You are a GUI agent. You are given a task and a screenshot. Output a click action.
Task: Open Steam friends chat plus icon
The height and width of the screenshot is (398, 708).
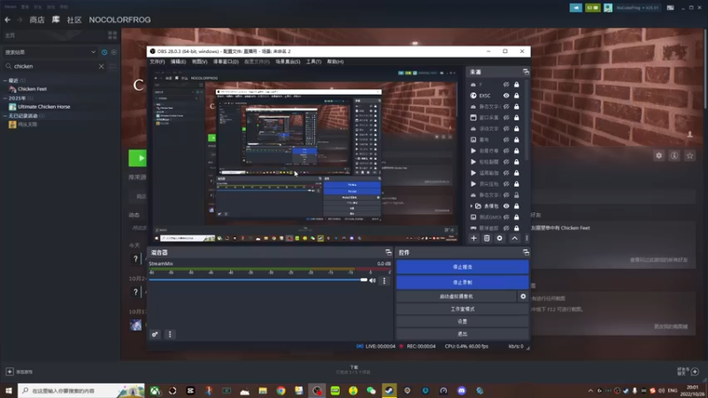click(695, 371)
